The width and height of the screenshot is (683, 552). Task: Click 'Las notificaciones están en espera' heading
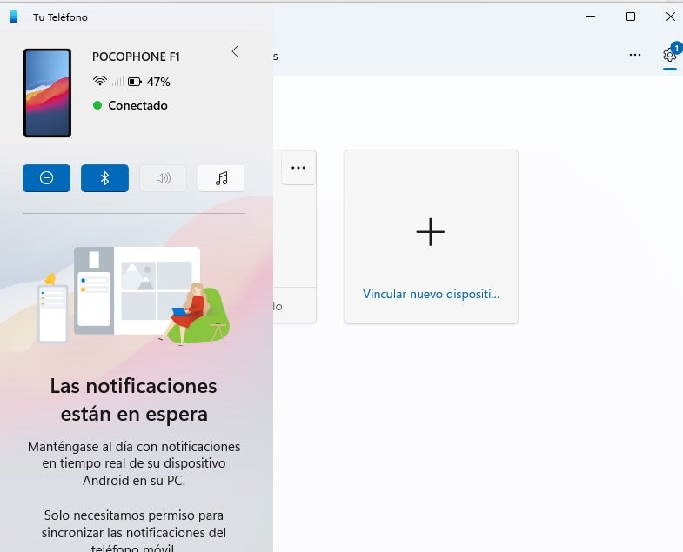coord(134,399)
